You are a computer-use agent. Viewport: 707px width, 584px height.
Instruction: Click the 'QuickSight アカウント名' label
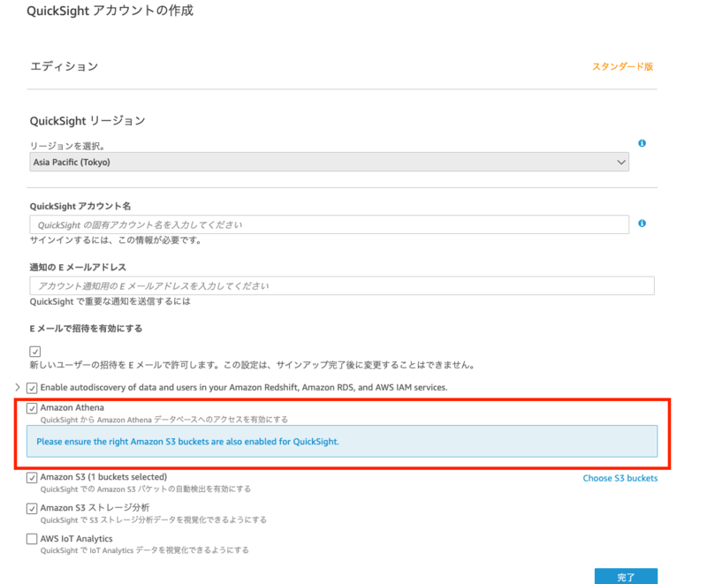(x=80, y=206)
